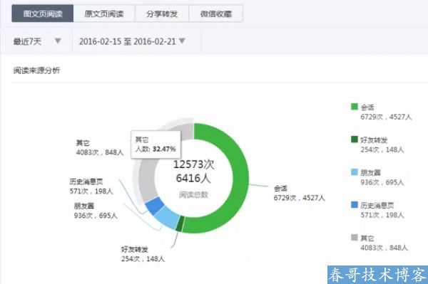428x284 pixels.
Task: Go to the 微信收藏 tab
Action: coord(216,14)
